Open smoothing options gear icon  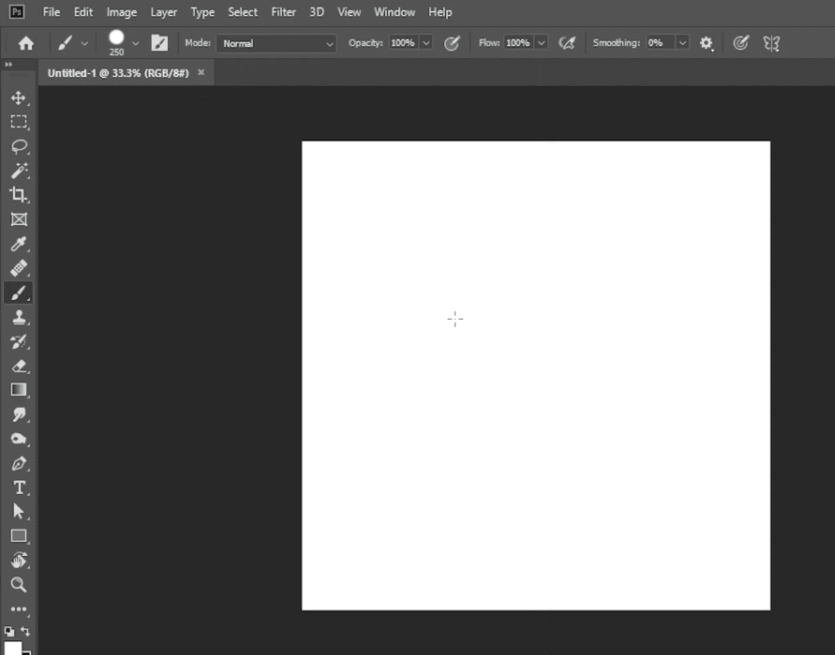706,43
